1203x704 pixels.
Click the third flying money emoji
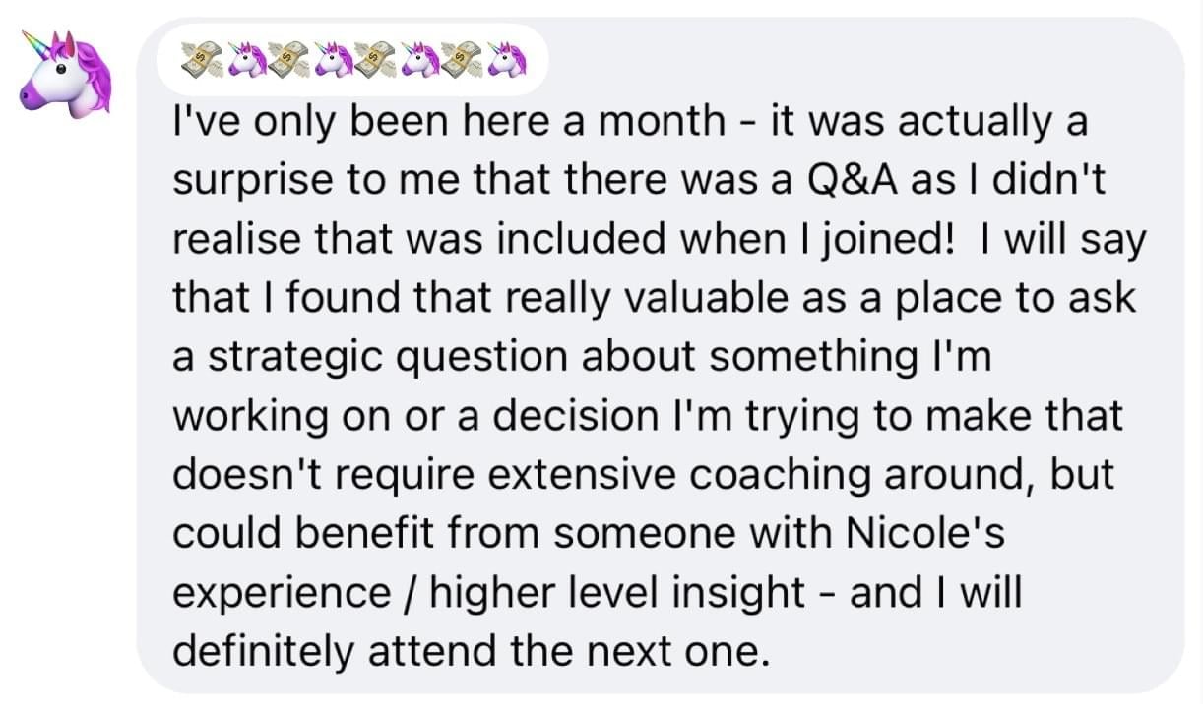(375, 61)
